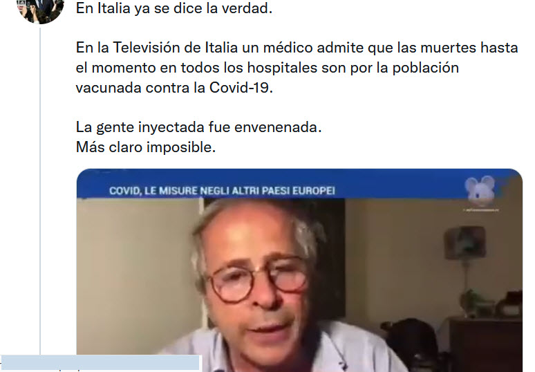Click the word 'Covid-19' in the tweet

pos(241,88)
